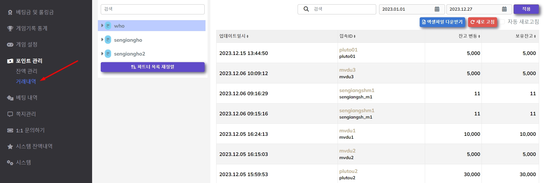Click the badge icon next to sengiangho
544x183 pixels.
pos(108,40)
